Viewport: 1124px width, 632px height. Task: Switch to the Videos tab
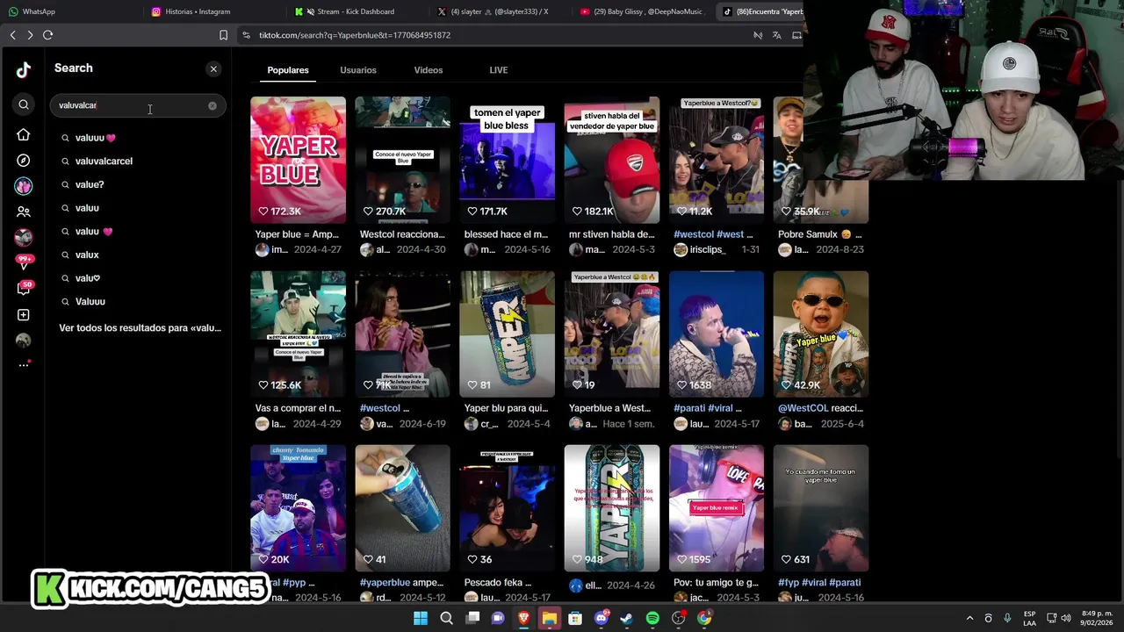tap(429, 70)
